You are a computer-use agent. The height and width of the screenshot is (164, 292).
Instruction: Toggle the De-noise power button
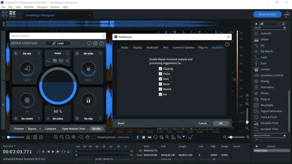(x=48, y=118)
